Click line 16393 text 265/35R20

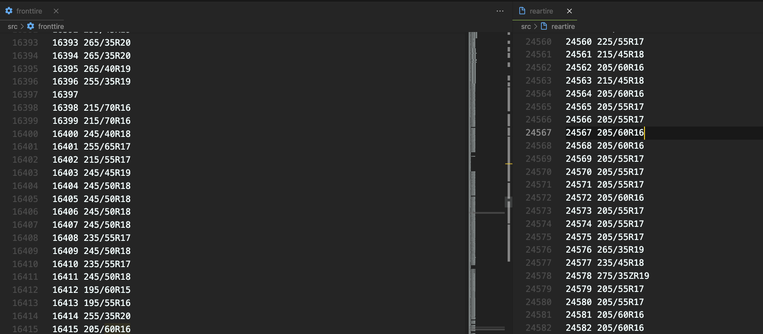pyautogui.click(x=107, y=42)
